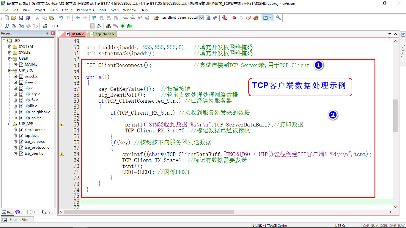Switch to the Templates panel tab
Image resolution: width=406 pixels, height=228 pixels.
pyautogui.click(x=48, y=212)
